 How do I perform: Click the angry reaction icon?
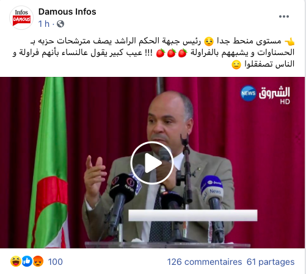38,261
